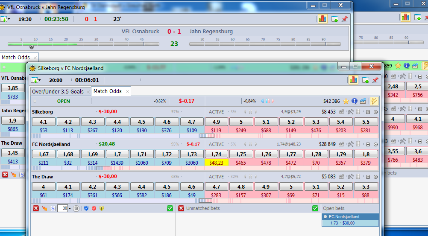
Task: Click the round stop icon after the stake box
Action: coord(76,208)
